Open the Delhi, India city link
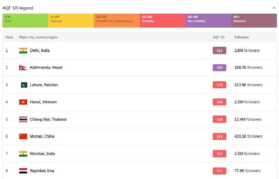This screenshot has width=279, height=179. (40, 51)
